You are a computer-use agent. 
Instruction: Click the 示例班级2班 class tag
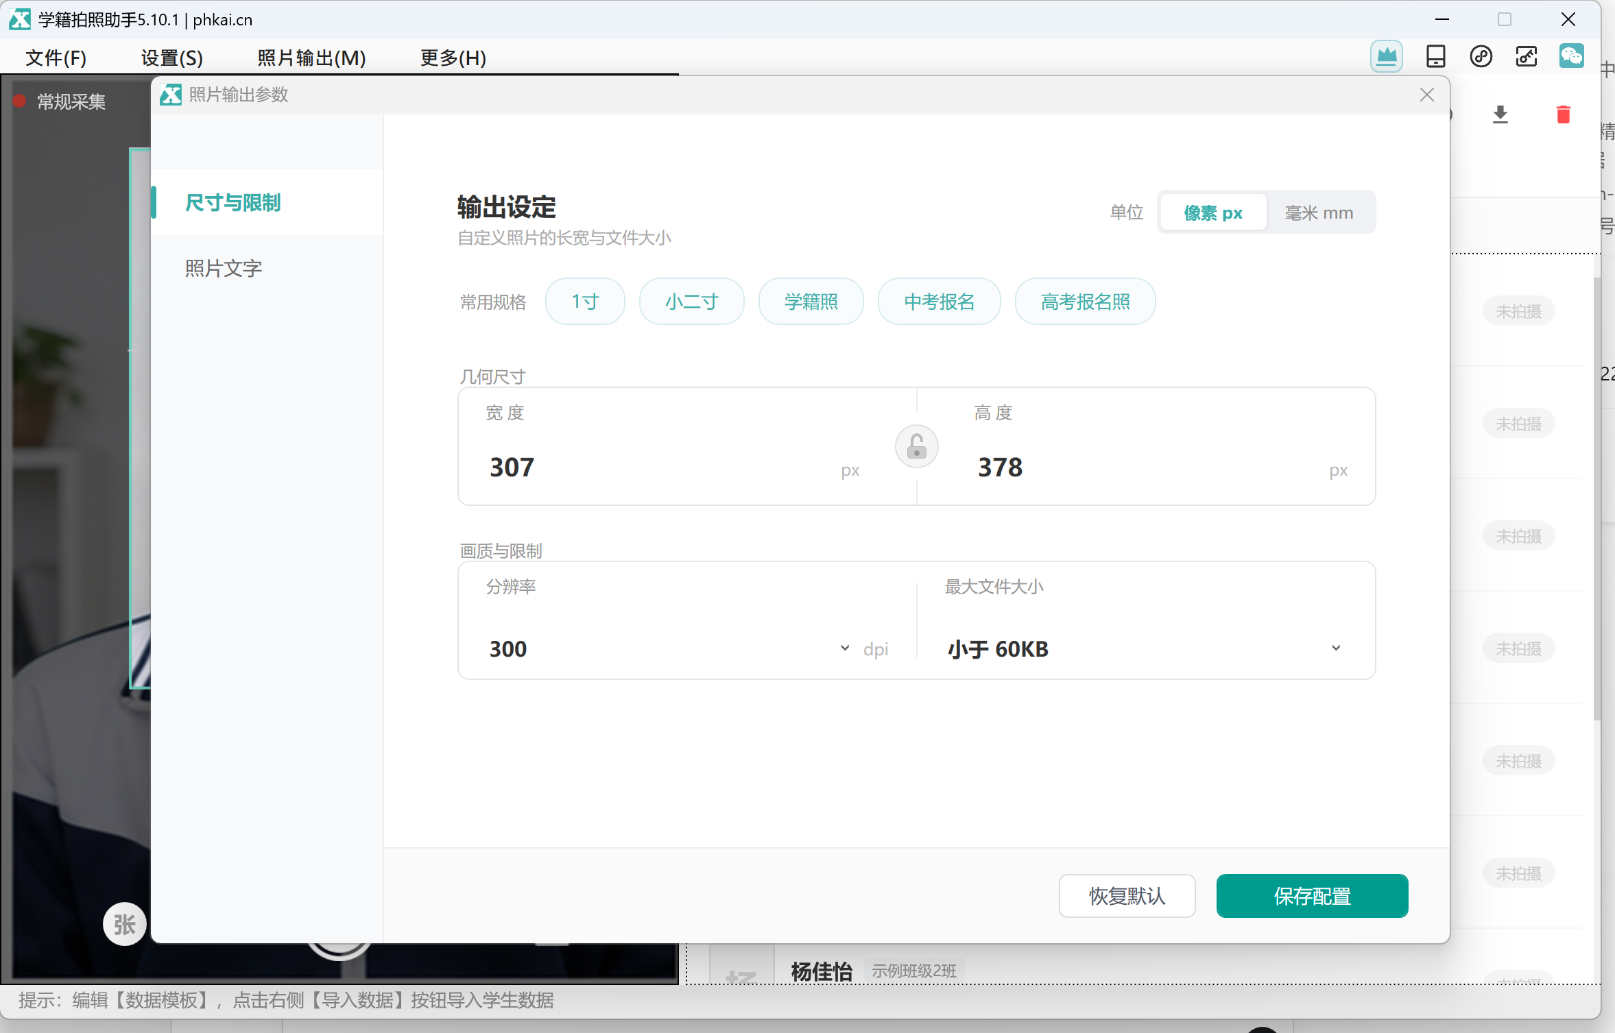(913, 971)
